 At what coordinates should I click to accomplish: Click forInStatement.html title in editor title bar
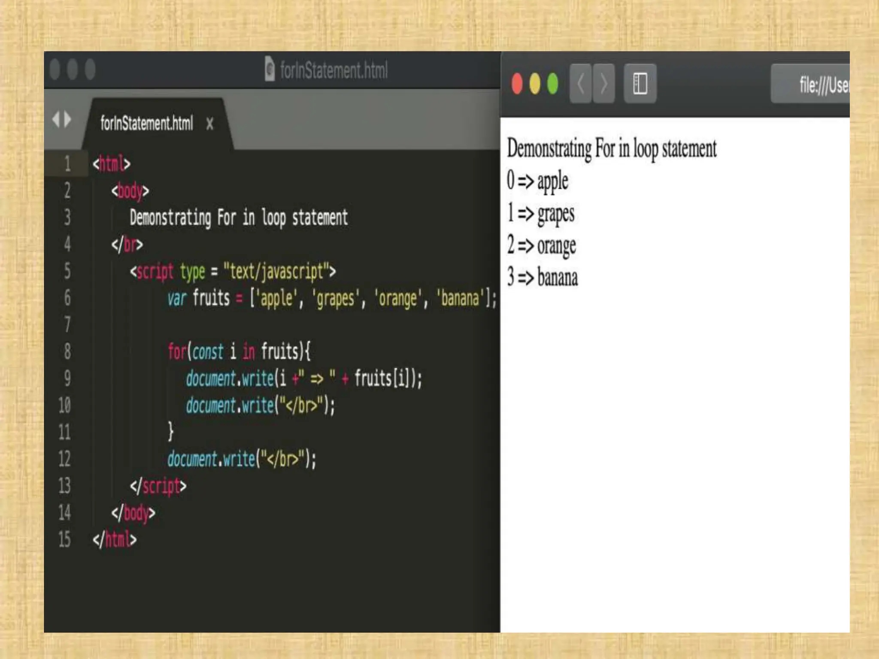(333, 70)
